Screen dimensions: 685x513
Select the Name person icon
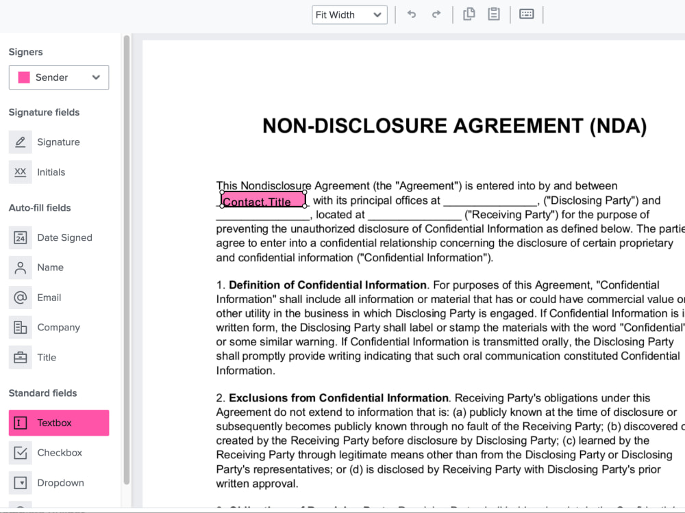click(20, 267)
